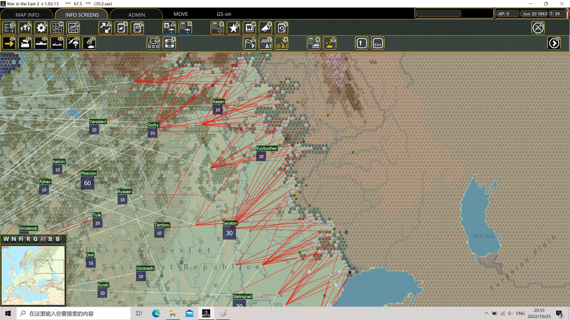Select Move mode arrow F1 icon
Image resolution: width=570 pixels, height=320 pixels.
pyautogui.click(x=9, y=44)
